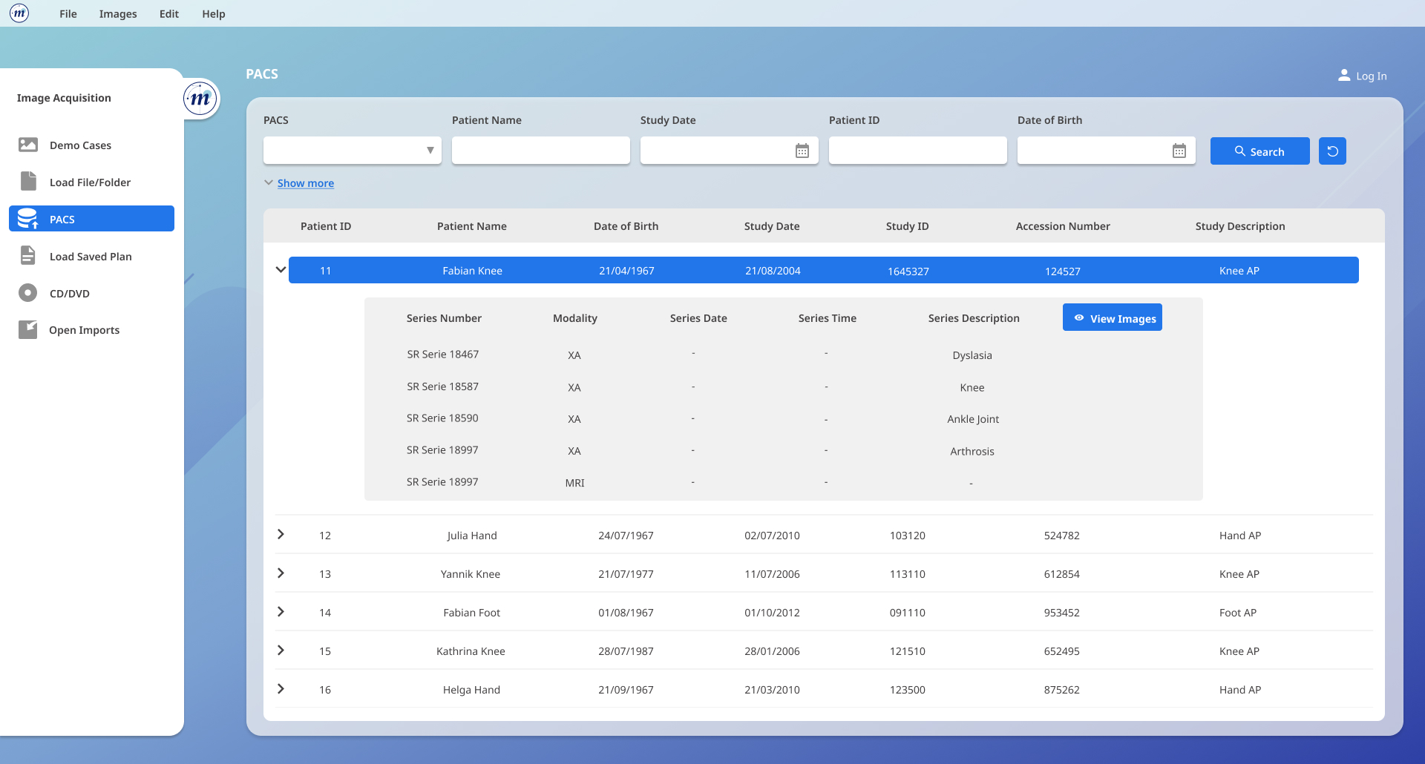
Task: Click the Load File/Folder document icon
Action: point(28,181)
